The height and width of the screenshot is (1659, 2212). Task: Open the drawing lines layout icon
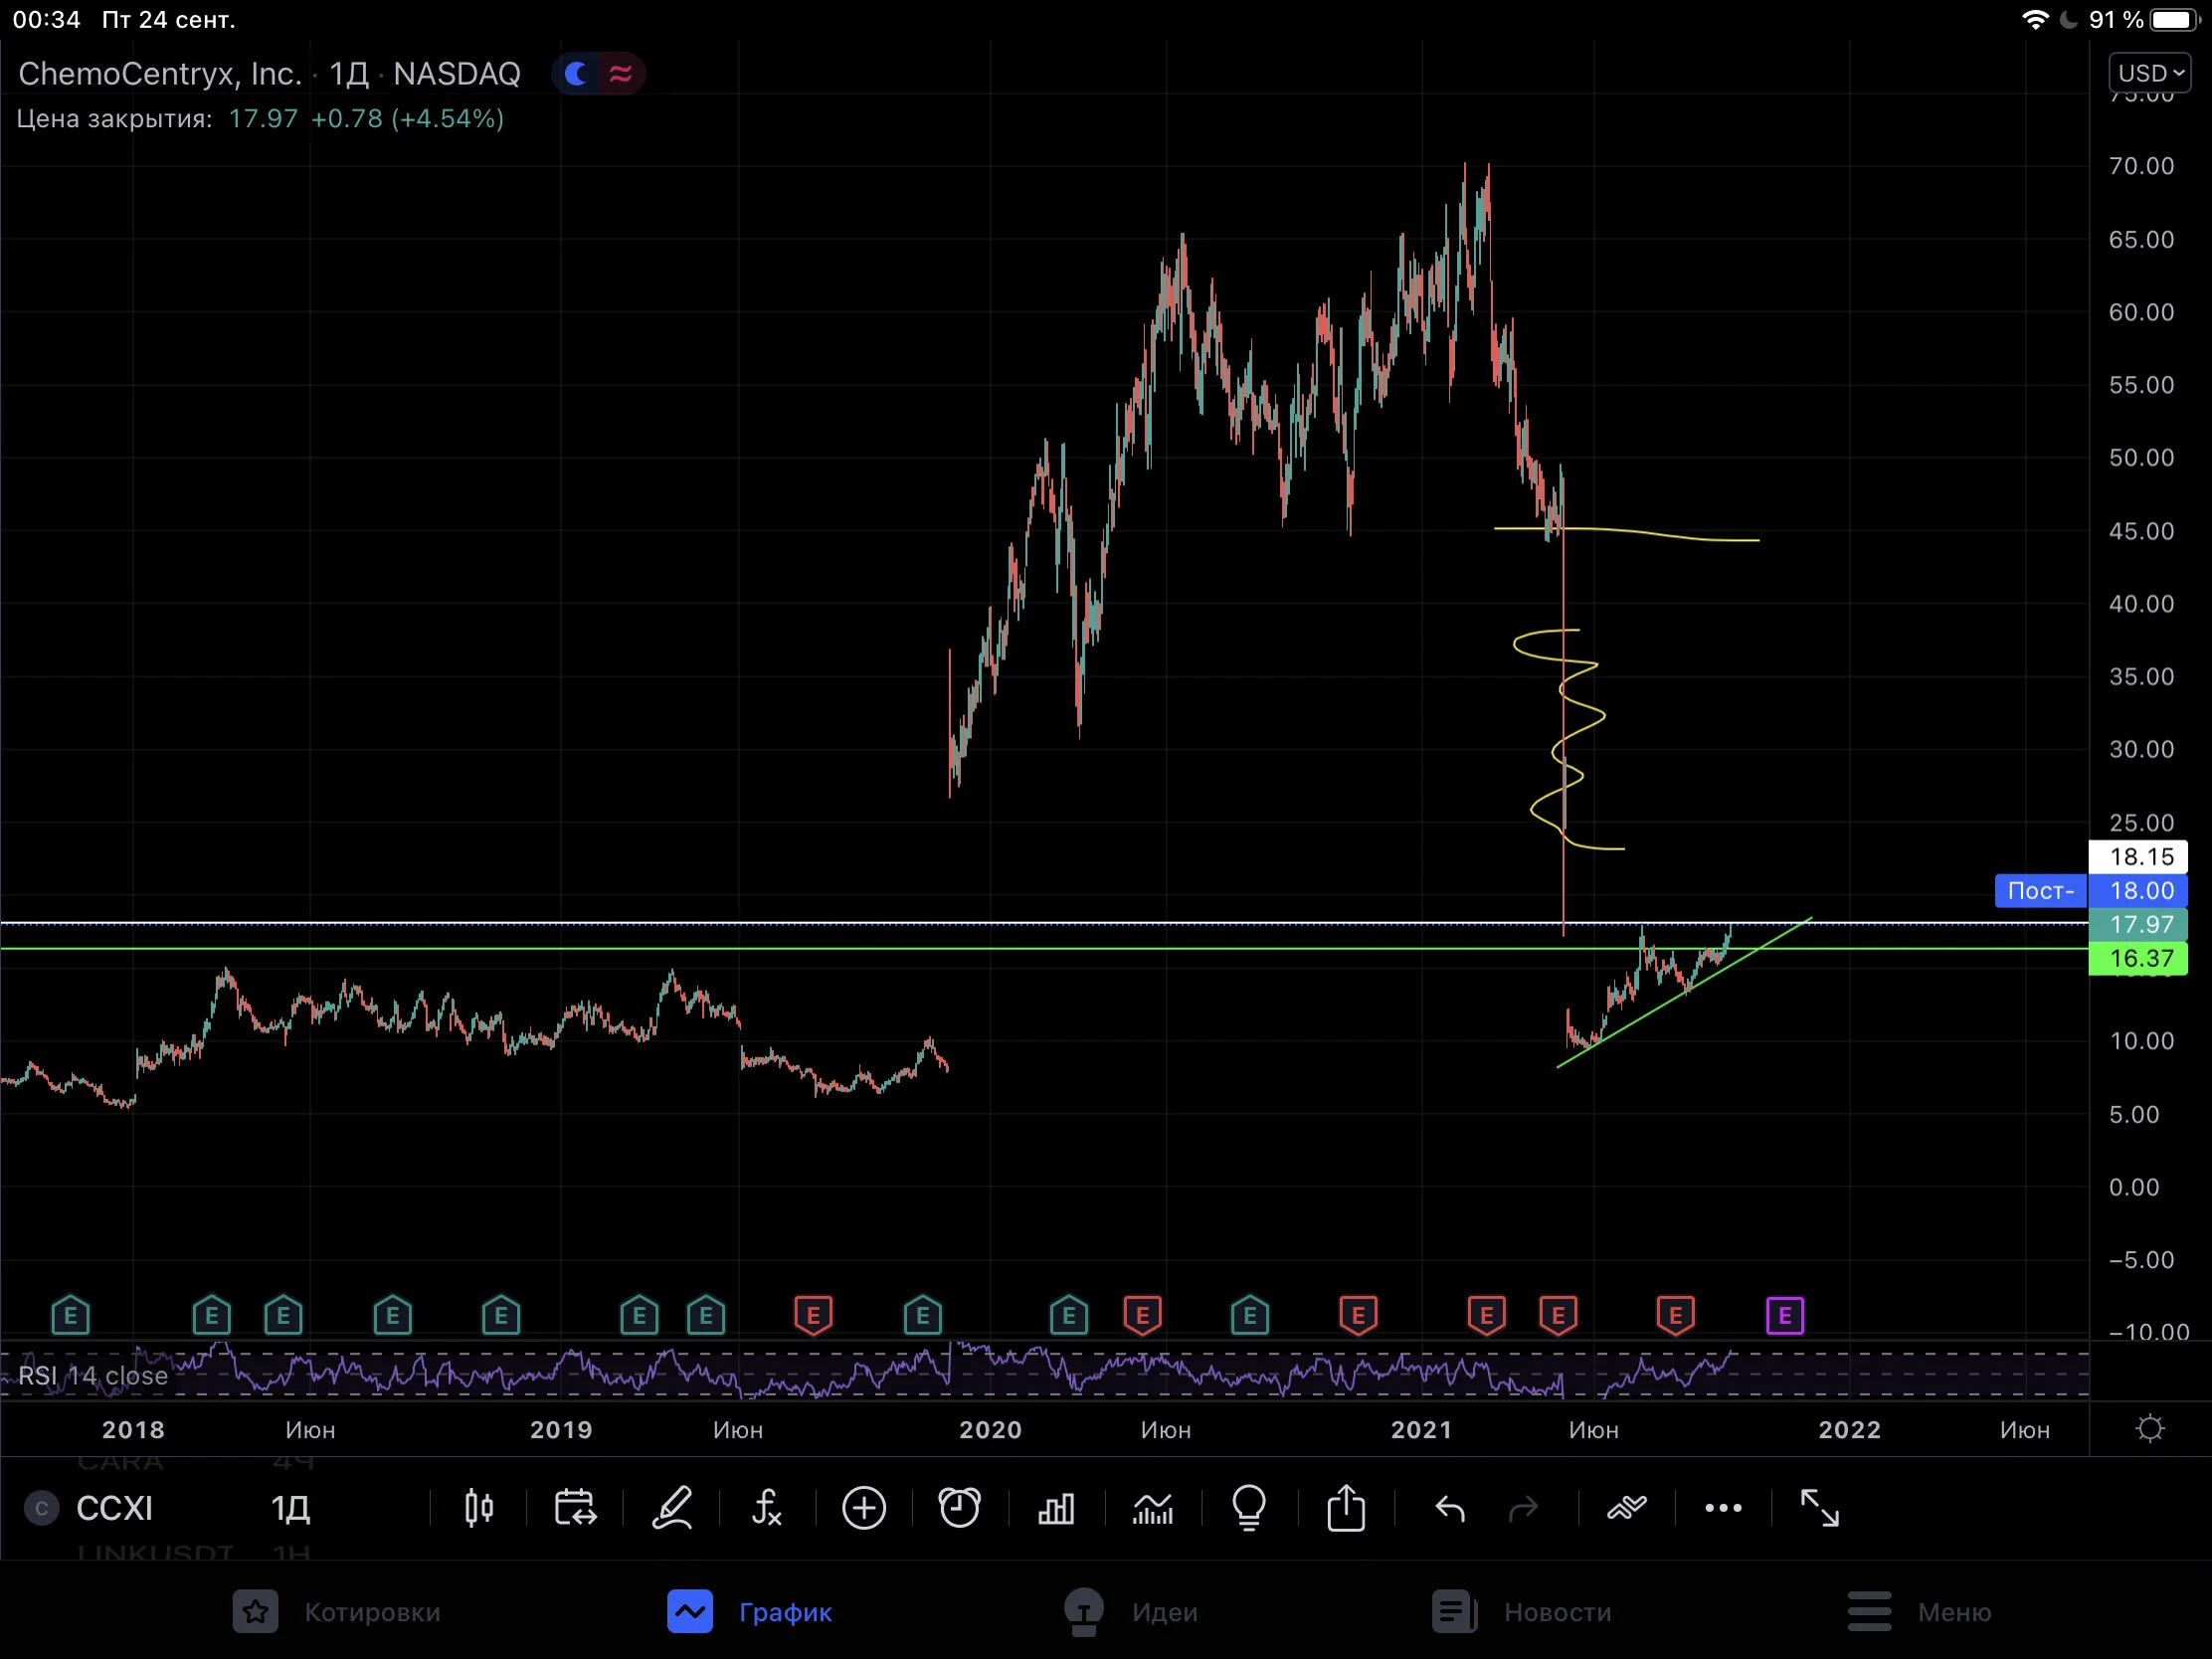click(1627, 1508)
